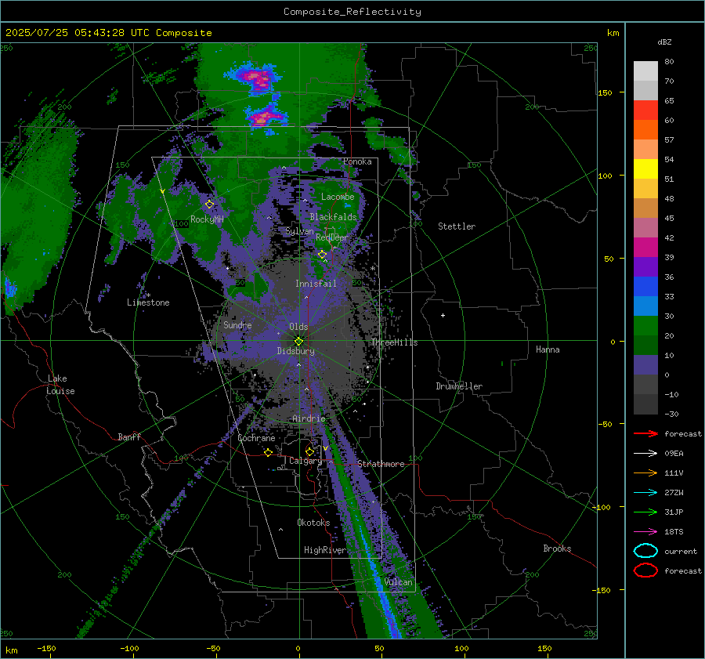Select the cyan current ellipse icon

click(645, 551)
